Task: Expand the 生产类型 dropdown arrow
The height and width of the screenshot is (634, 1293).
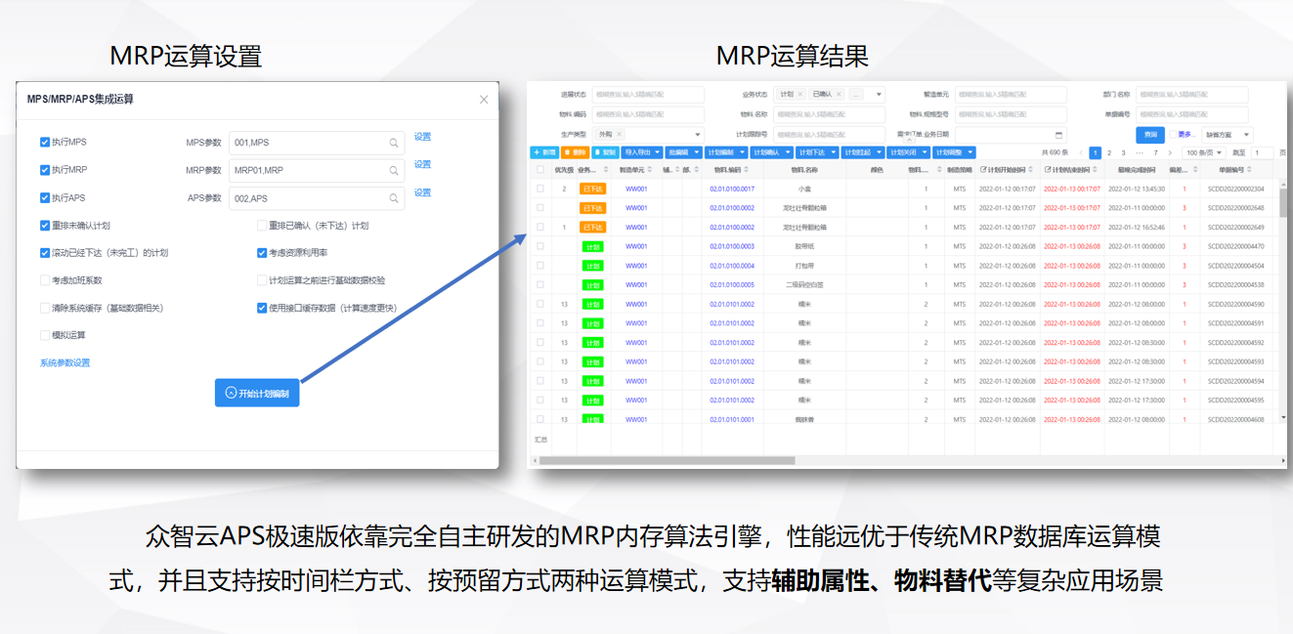Action: [x=698, y=135]
